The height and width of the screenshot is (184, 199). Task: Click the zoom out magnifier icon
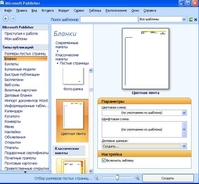[97, 178]
